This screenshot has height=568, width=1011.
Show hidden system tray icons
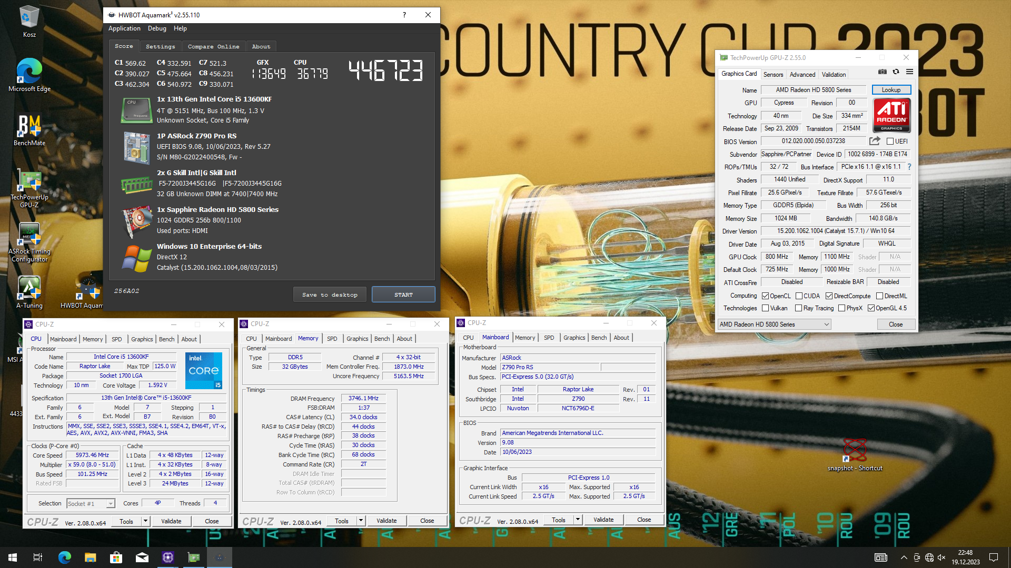[x=904, y=557]
